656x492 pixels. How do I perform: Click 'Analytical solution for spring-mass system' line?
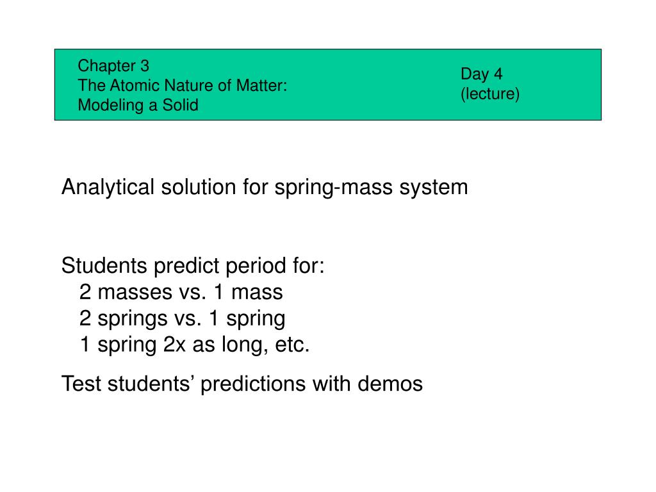265,187
